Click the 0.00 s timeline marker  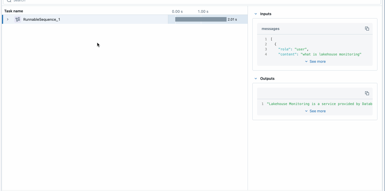pos(177,11)
